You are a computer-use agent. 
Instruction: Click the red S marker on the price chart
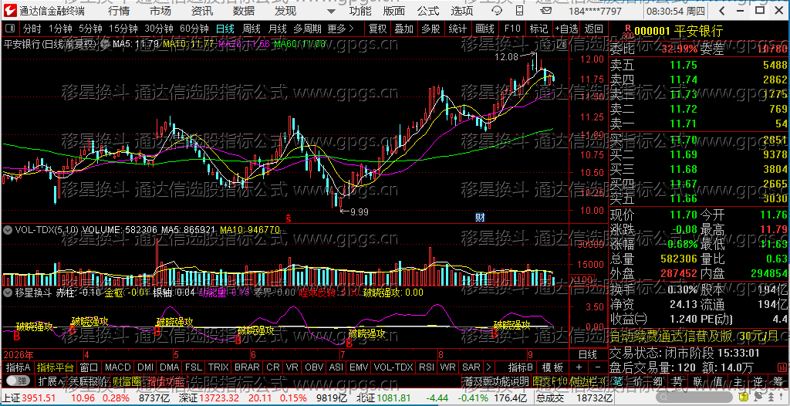pyautogui.click(x=289, y=218)
